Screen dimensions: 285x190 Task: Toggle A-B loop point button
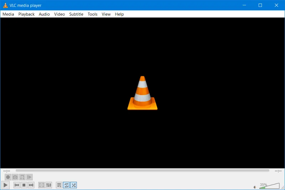[22, 177]
